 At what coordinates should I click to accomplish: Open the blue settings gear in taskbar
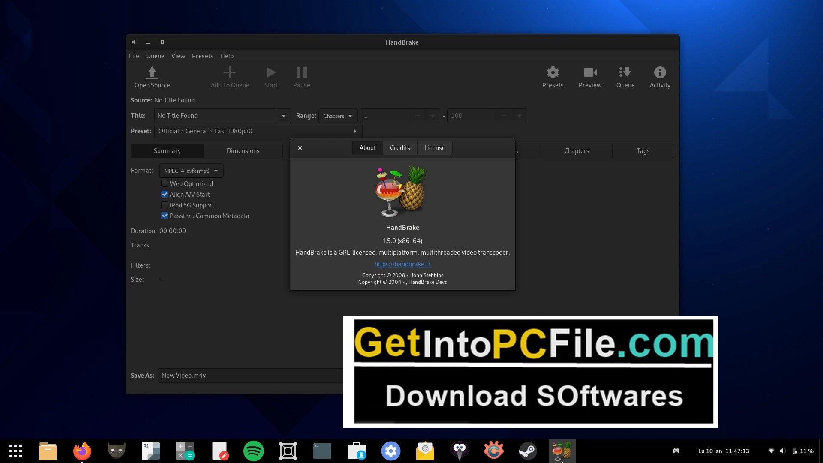391,451
